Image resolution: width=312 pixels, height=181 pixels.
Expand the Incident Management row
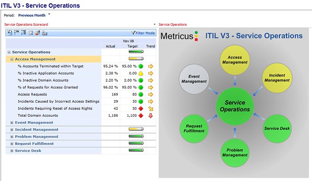click(x=12, y=130)
